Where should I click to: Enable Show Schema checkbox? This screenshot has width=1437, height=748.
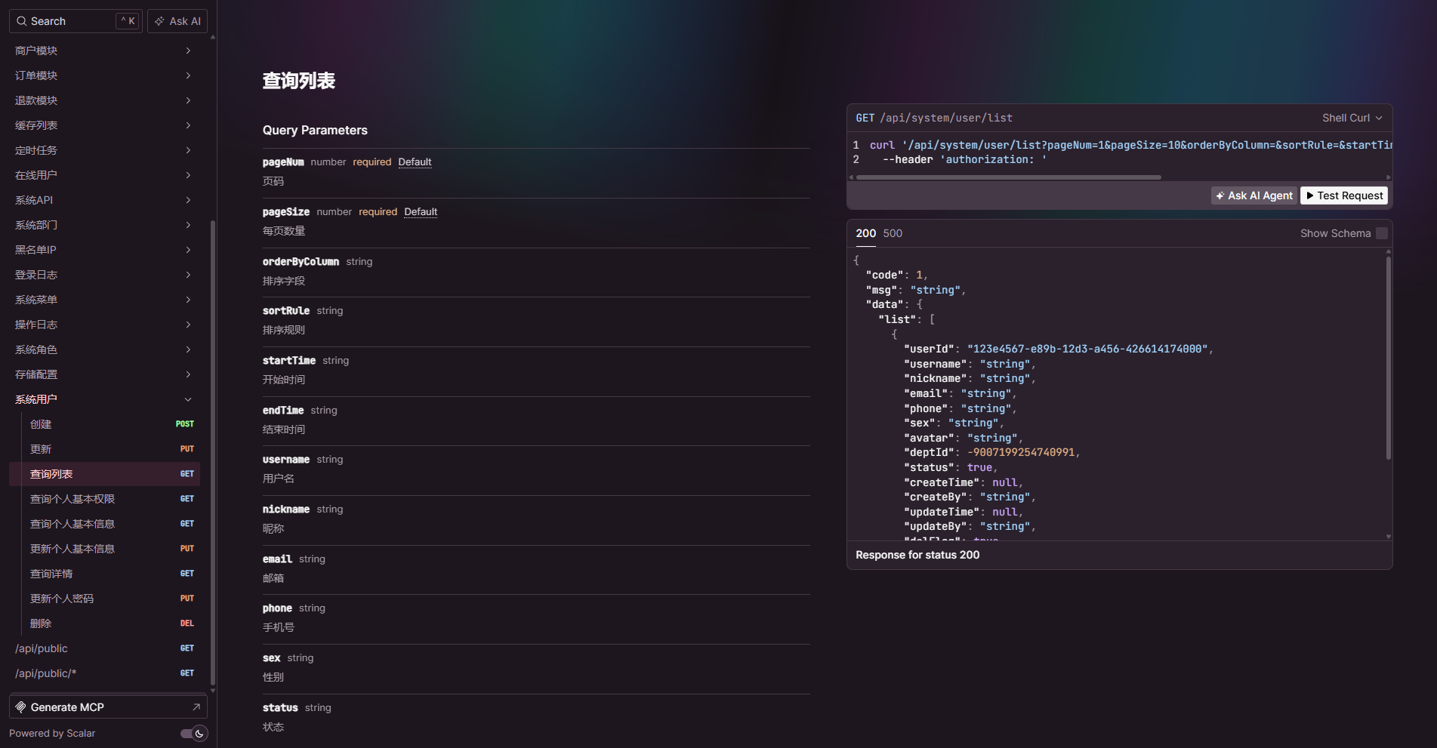(1382, 233)
